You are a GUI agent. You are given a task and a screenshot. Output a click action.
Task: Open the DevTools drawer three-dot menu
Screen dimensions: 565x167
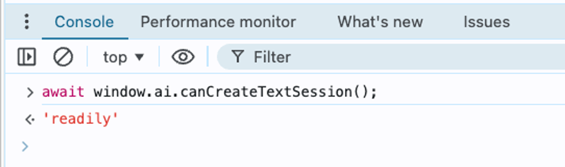27,22
